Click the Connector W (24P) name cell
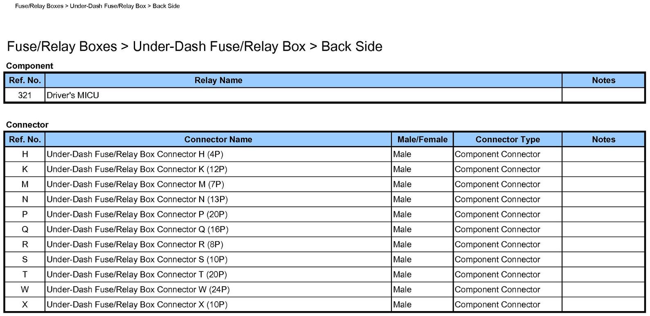The image size is (650, 316). [x=138, y=289]
